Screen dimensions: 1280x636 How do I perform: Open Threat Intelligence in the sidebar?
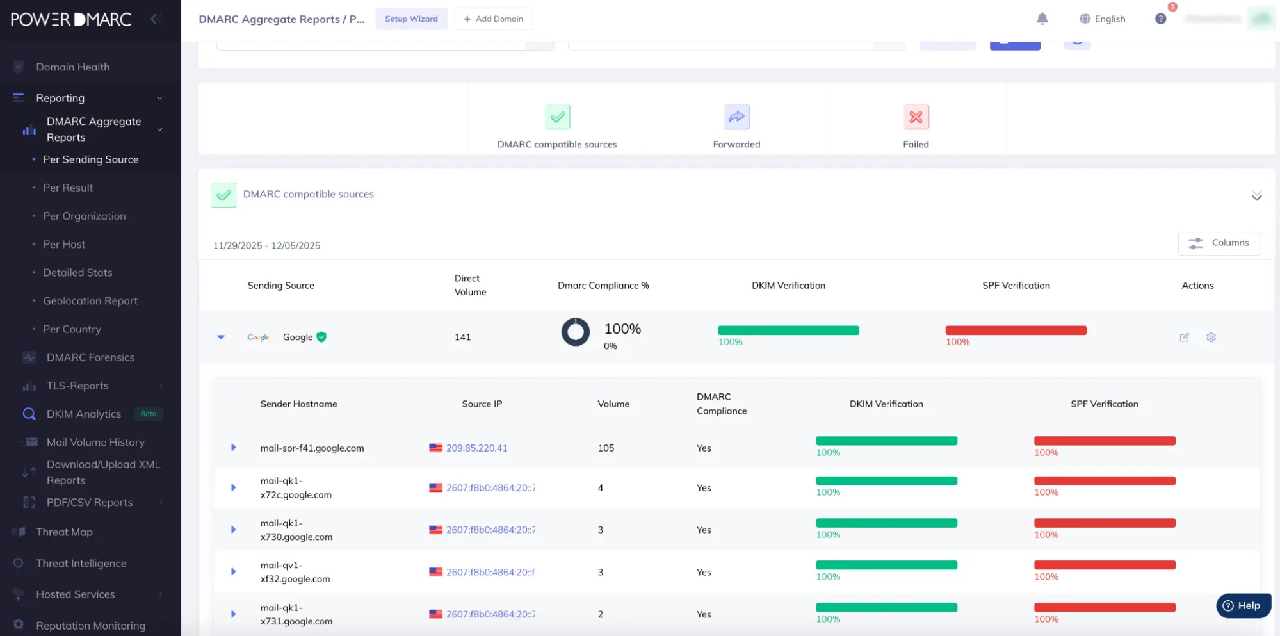(x=81, y=563)
